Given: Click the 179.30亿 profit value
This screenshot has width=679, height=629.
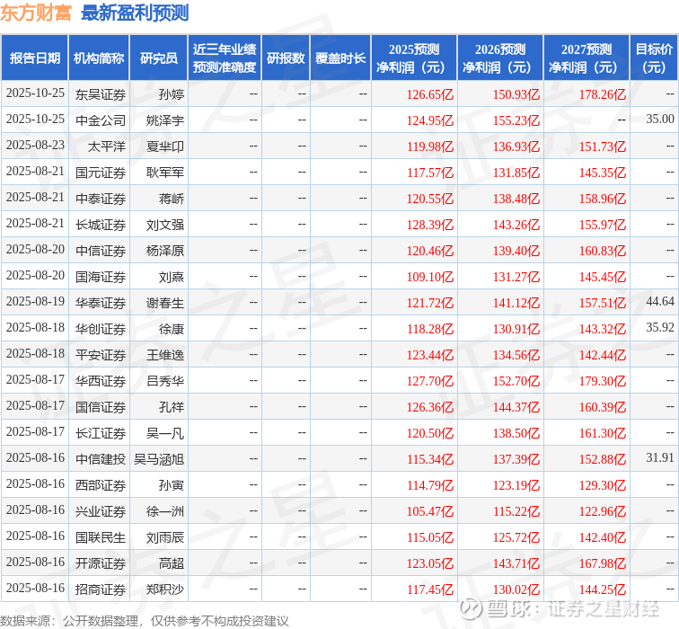Looking at the screenshot, I should click(x=603, y=381).
